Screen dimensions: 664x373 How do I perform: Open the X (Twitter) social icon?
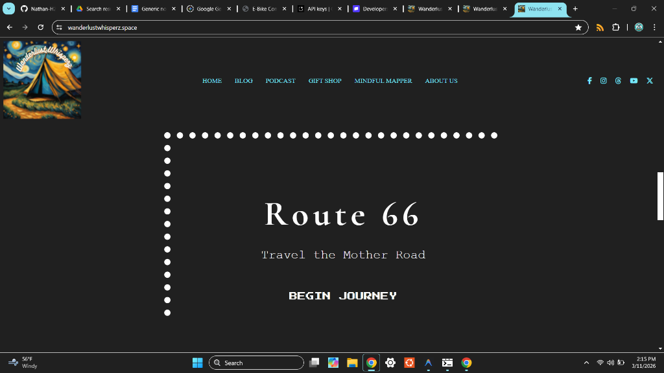pyautogui.click(x=650, y=81)
